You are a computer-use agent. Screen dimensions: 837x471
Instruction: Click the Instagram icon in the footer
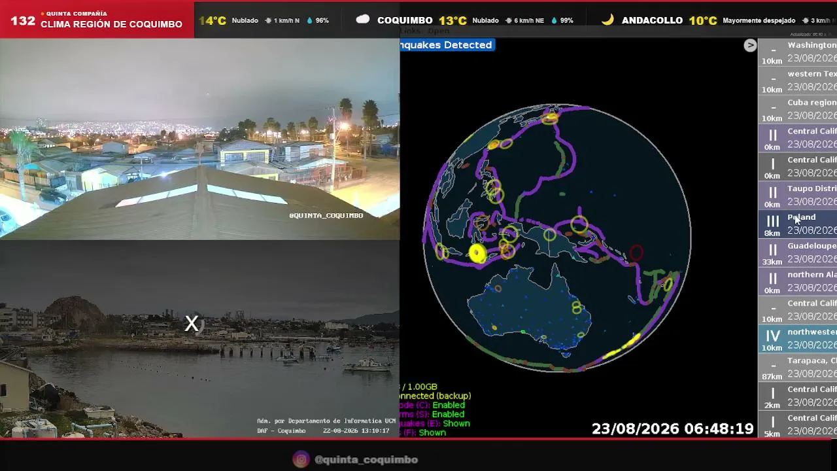click(x=301, y=459)
